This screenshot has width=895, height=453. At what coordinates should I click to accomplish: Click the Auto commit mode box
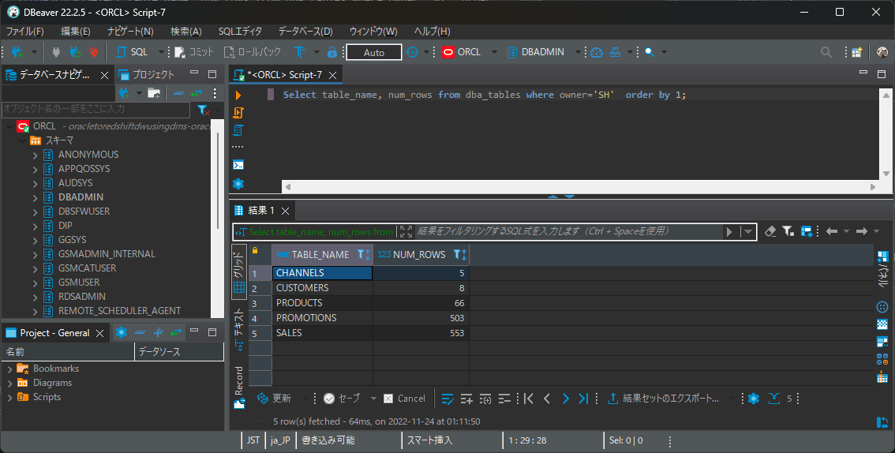(x=374, y=52)
